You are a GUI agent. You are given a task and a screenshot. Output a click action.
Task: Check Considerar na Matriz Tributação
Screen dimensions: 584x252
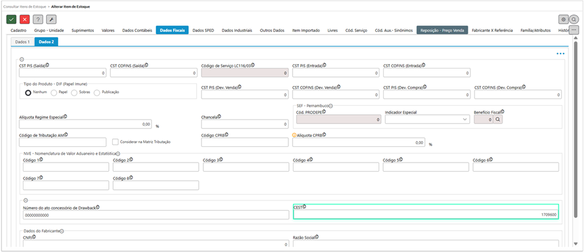point(115,142)
